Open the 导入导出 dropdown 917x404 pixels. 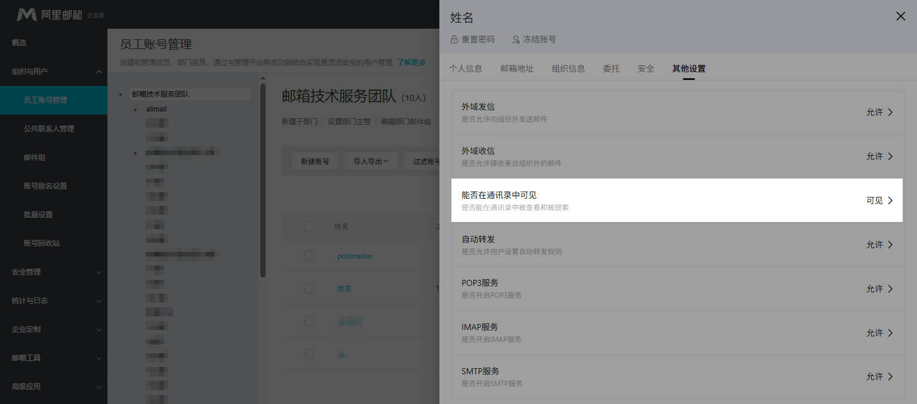(371, 161)
